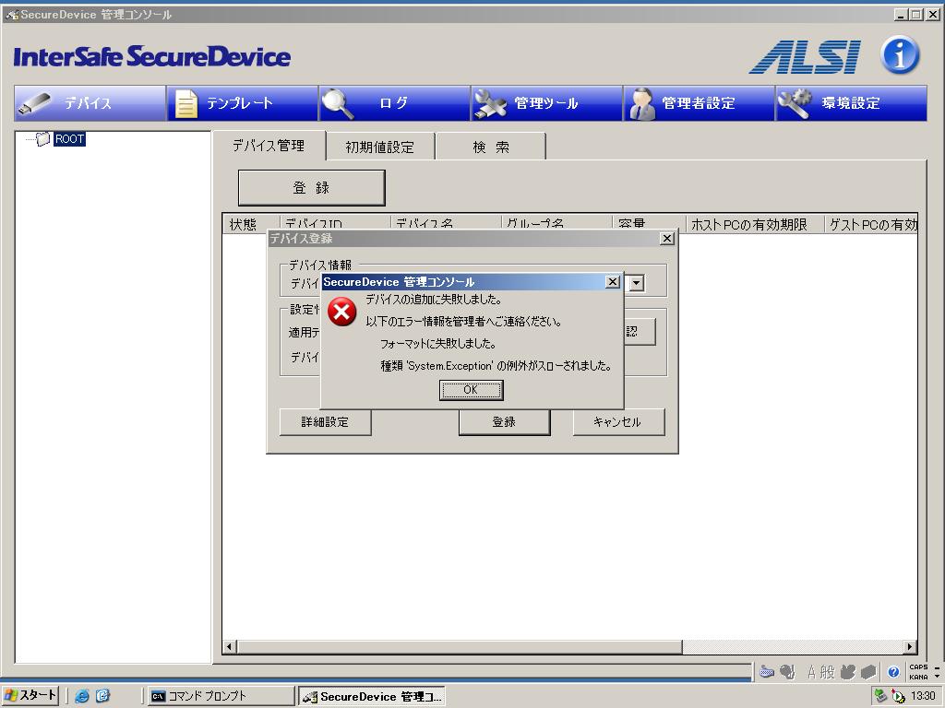This screenshot has width=945, height=708.
Task: Open the language bar options arrow
Action: coord(938,677)
